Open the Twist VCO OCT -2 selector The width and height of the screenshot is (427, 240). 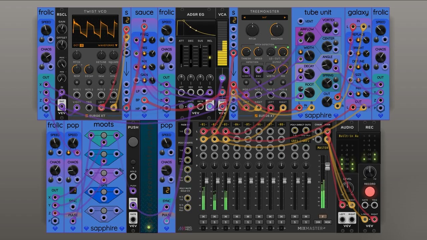78,45
